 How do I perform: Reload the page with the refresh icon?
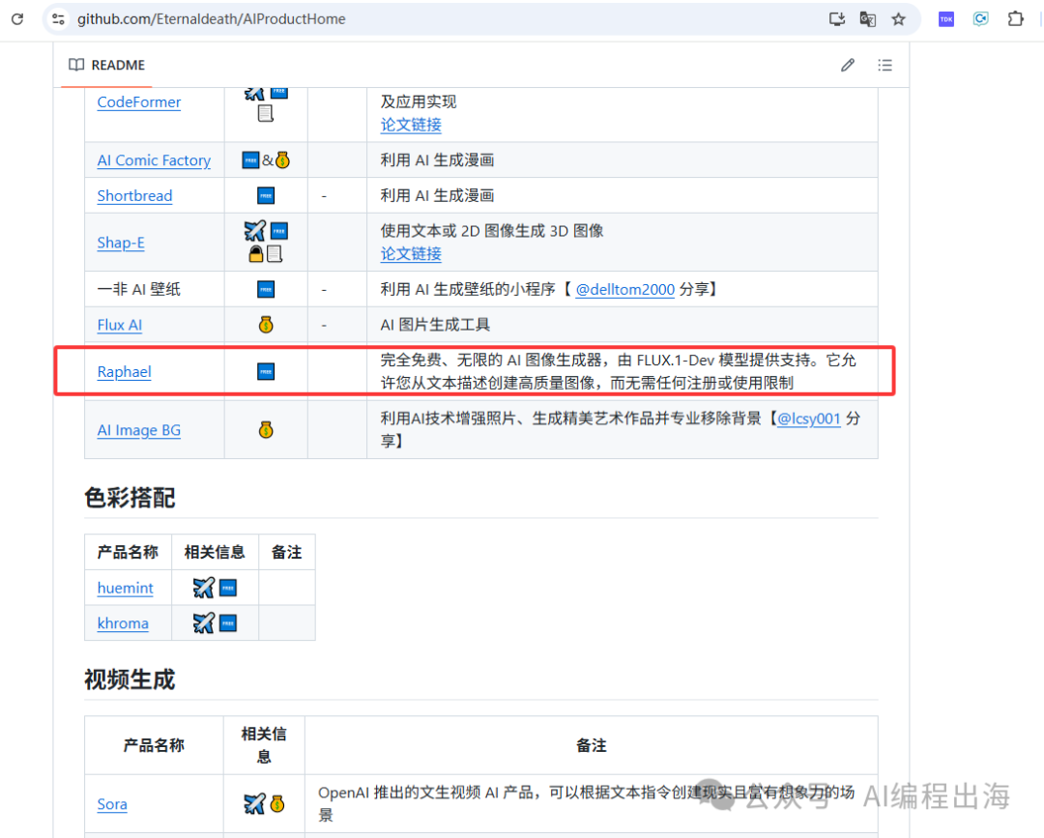tap(17, 19)
